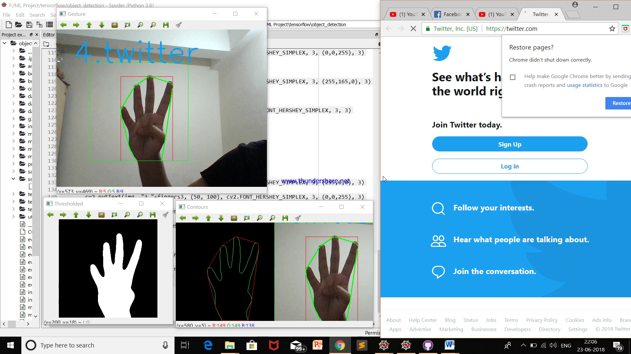Open the Search menu in Spyder
Image resolution: width=631 pixels, height=354 pixels.
pos(37,15)
